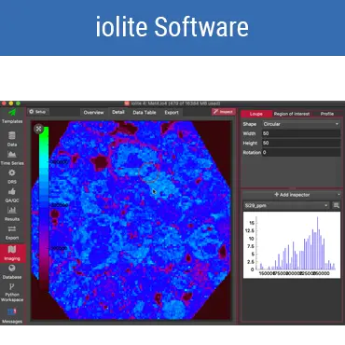
Task: Click the expand arrows icon on map
Action: point(38,129)
